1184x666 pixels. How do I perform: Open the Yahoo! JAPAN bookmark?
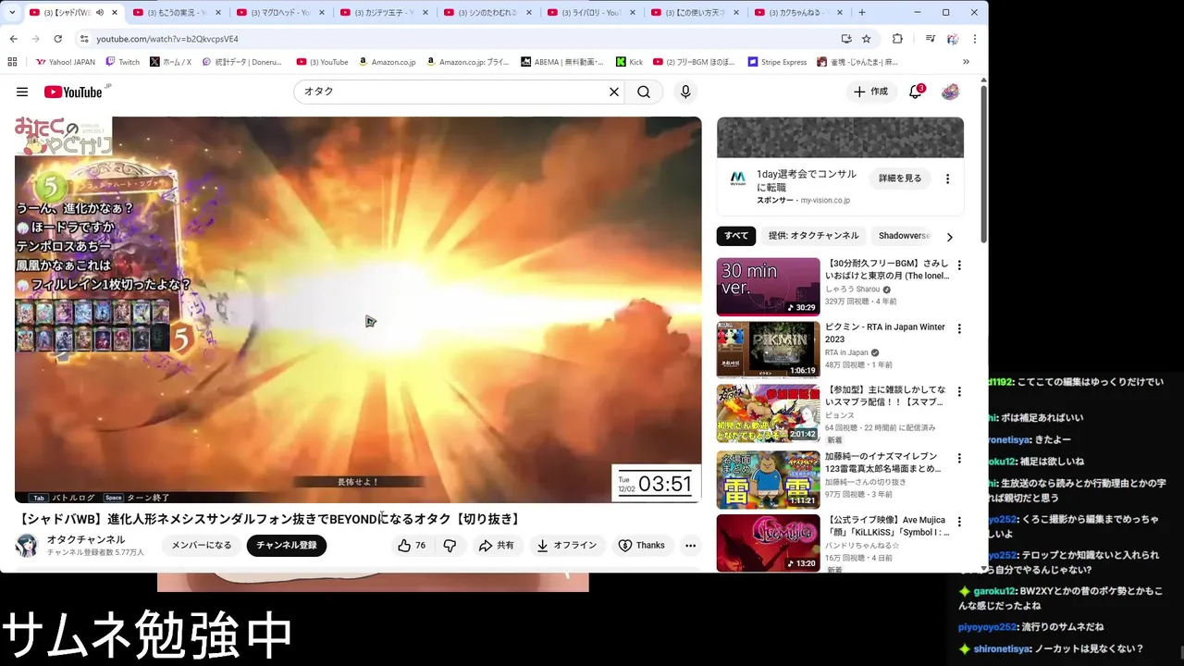tap(66, 62)
